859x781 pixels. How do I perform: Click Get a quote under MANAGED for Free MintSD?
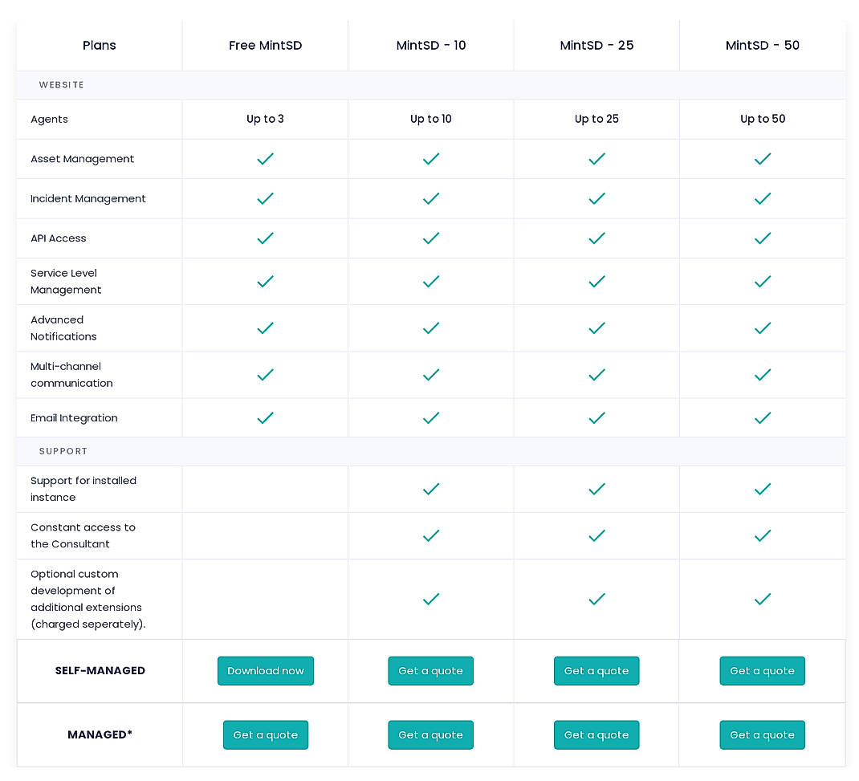click(x=265, y=734)
